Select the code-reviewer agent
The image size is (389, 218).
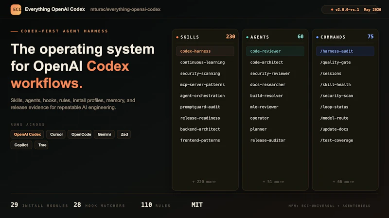pos(275,51)
